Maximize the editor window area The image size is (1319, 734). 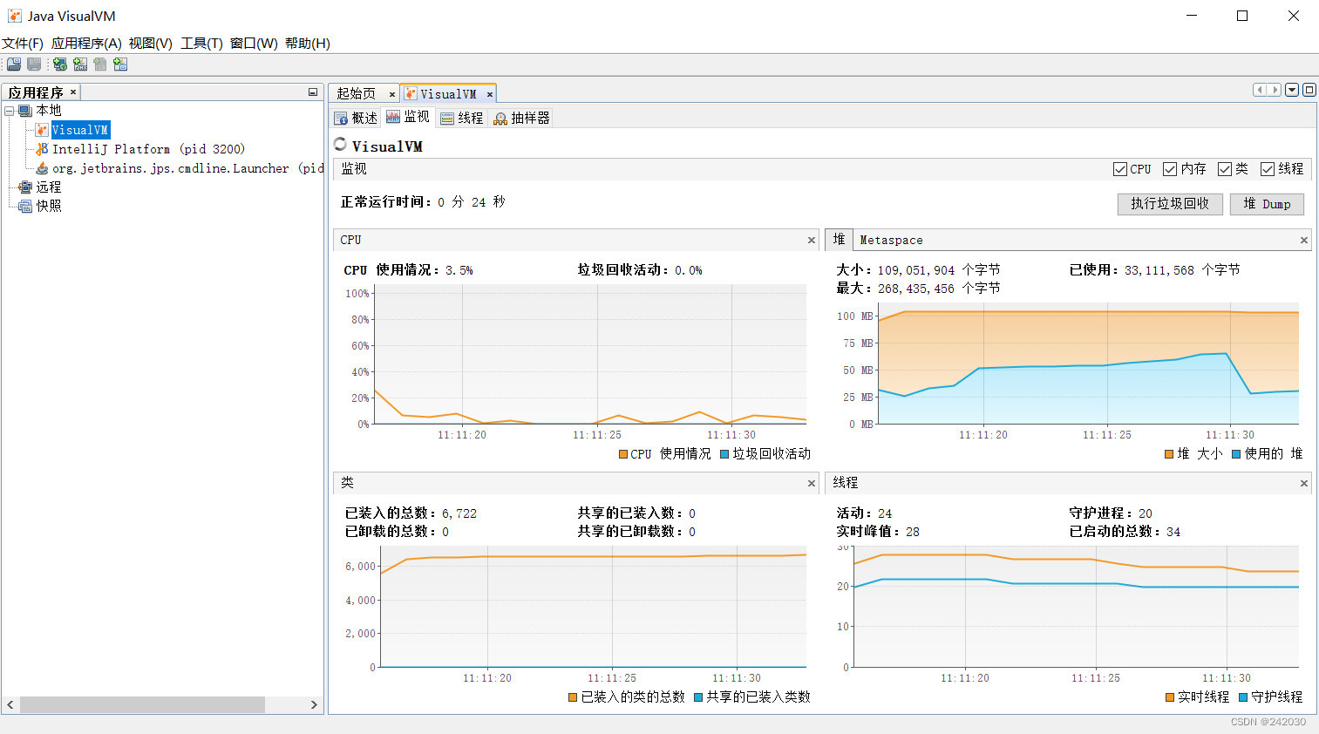click(1309, 90)
